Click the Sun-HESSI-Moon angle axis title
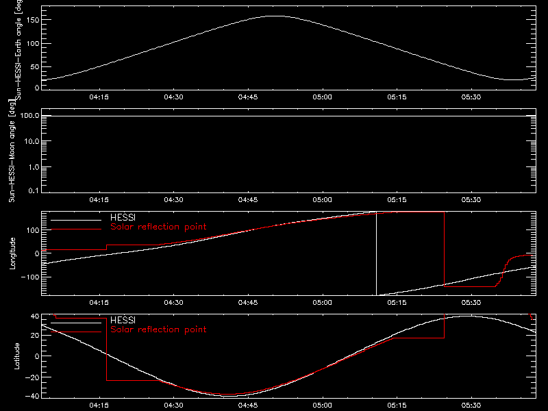Image resolution: width=548 pixels, height=411 pixels. tap(12, 151)
